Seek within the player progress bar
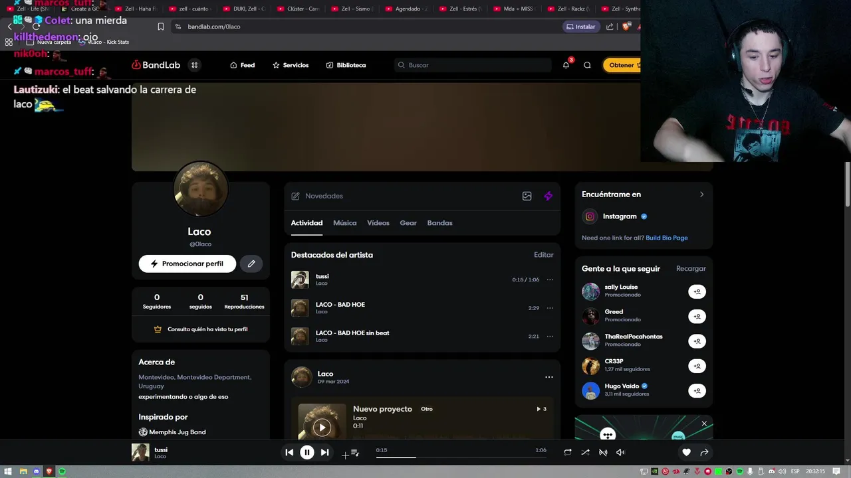The height and width of the screenshot is (478, 851). tap(461, 457)
